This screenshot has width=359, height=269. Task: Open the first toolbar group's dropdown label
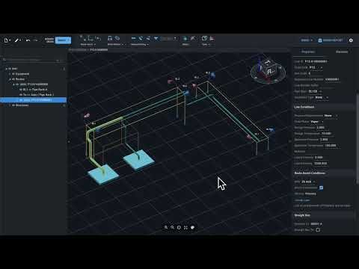click(88, 44)
